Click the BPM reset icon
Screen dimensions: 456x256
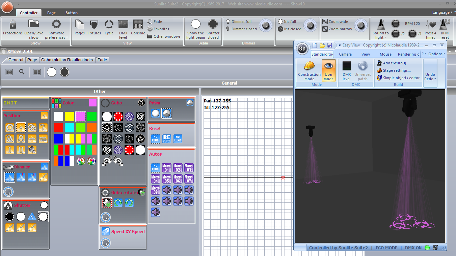tap(445, 24)
